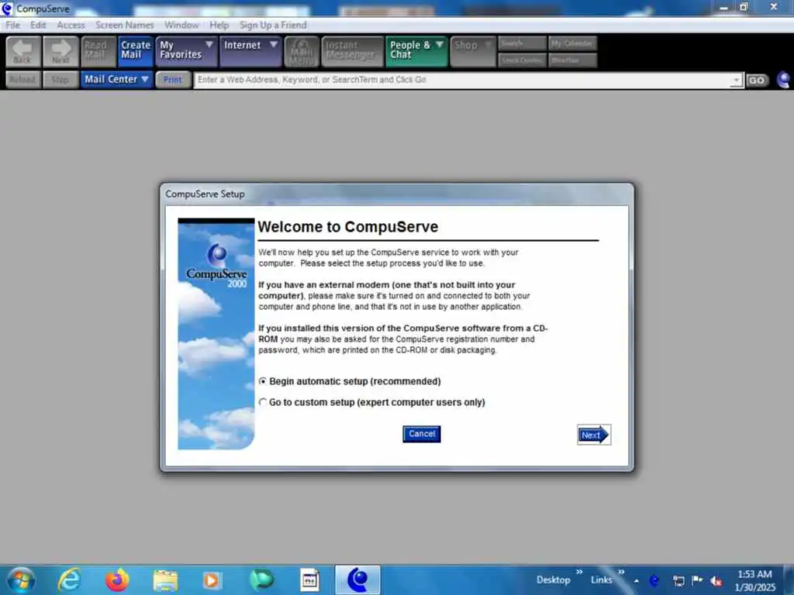Select Begin automatic setup radio button
794x595 pixels.
[262, 381]
